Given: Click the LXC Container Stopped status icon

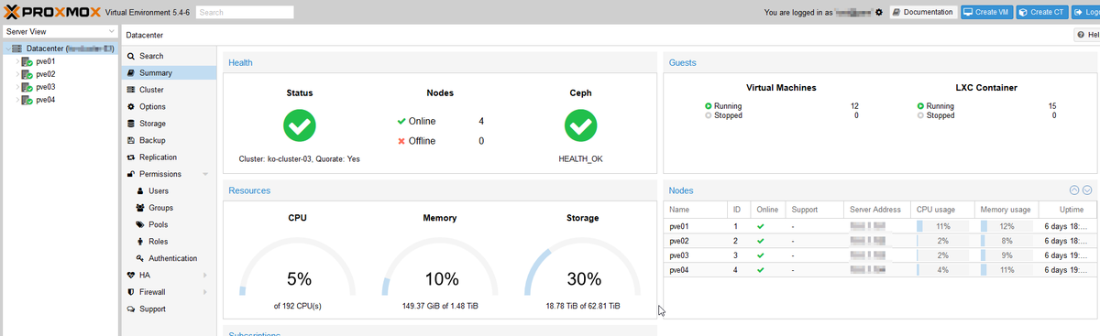Looking at the screenshot, I should [x=921, y=115].
